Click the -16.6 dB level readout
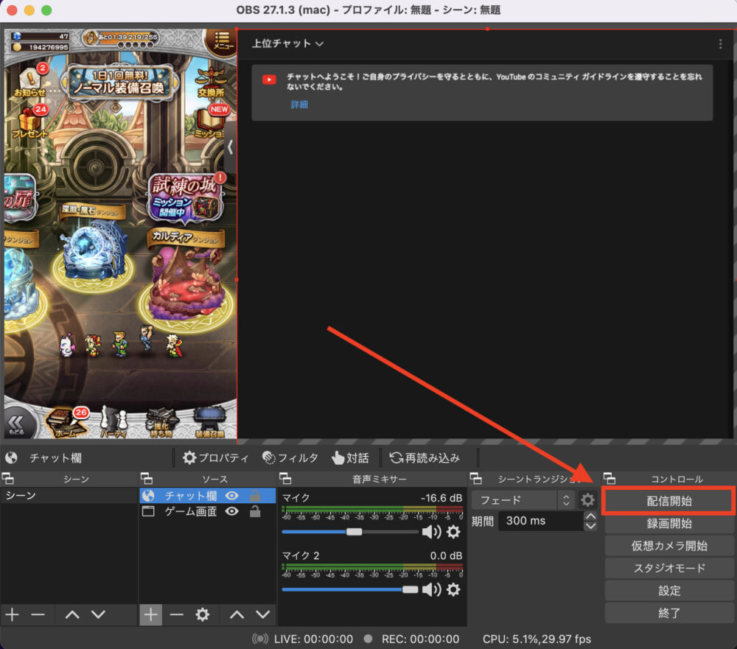This screenshot has height=649, width=737. 441,498
